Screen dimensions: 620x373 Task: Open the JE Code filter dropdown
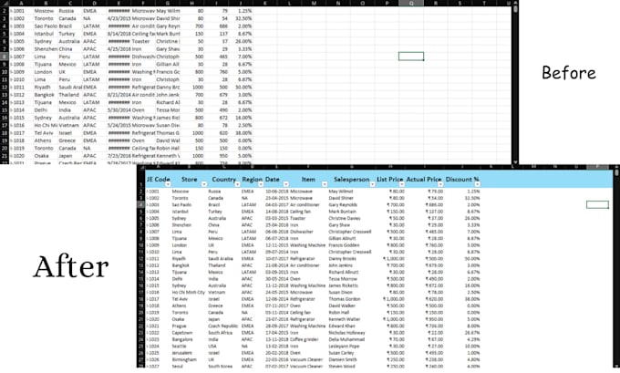pos(168,184)
